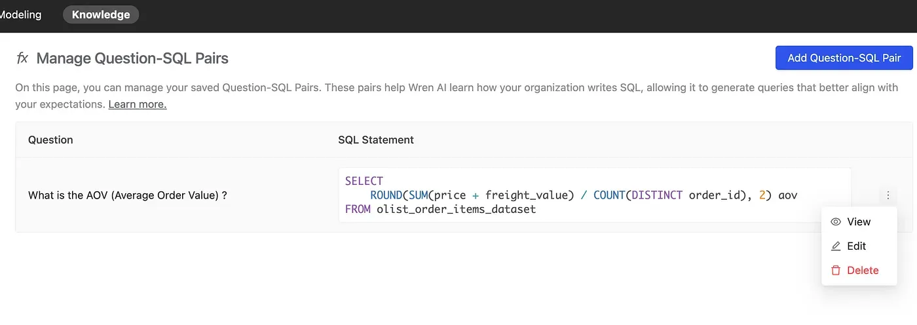
Task: Follow the Learn more link
Action: coord(137,104)
